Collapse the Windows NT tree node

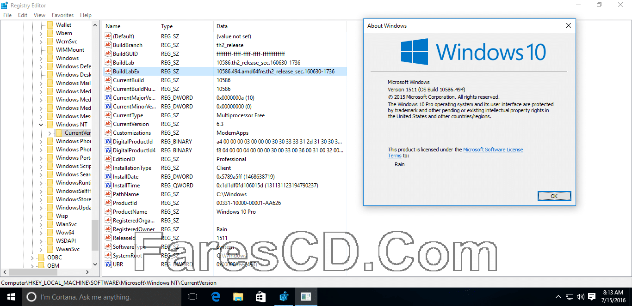coord(41,125)
